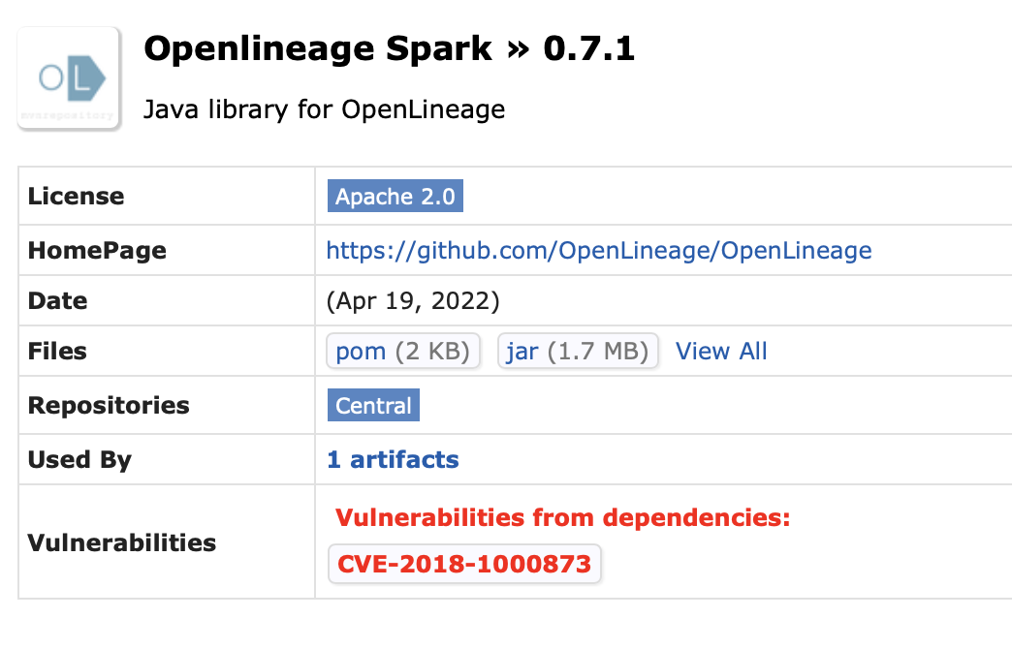This screenshot has height=649, width=1012.
Task: Click the Vulnerabilities from dependencies heading
Action: 560,517
